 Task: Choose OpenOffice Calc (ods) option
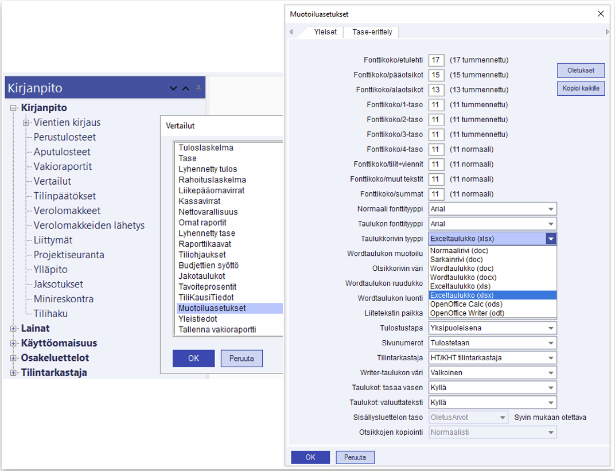466,304
